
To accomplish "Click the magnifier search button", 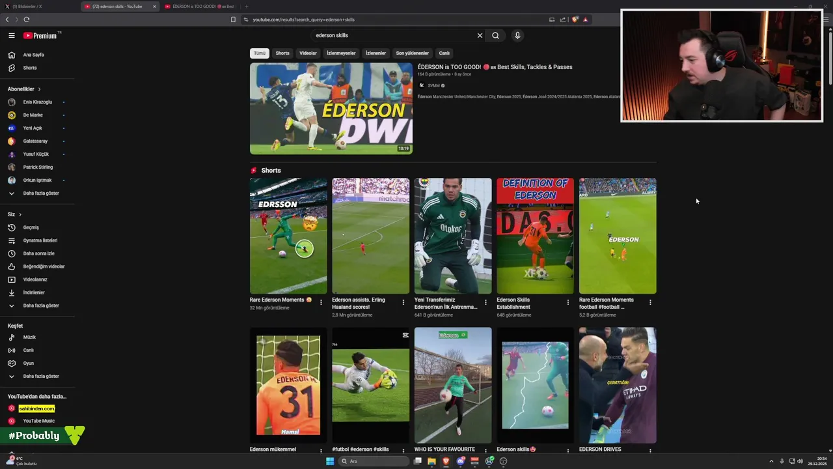I will pyautogui.click(x=495, y=36).
